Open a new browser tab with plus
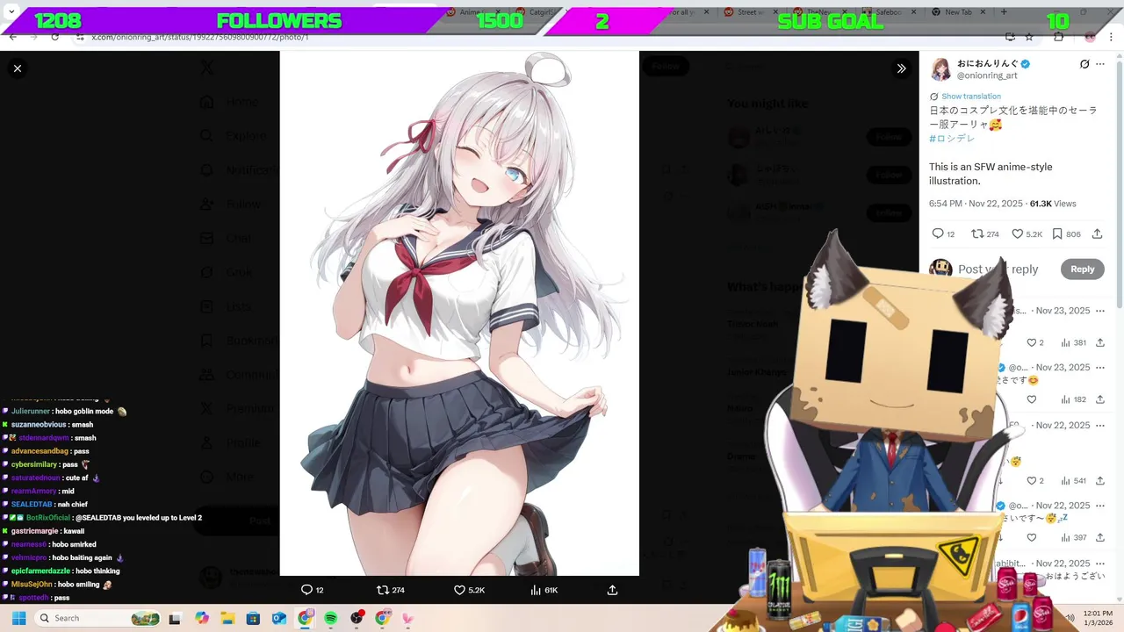 coord(1004,12)
